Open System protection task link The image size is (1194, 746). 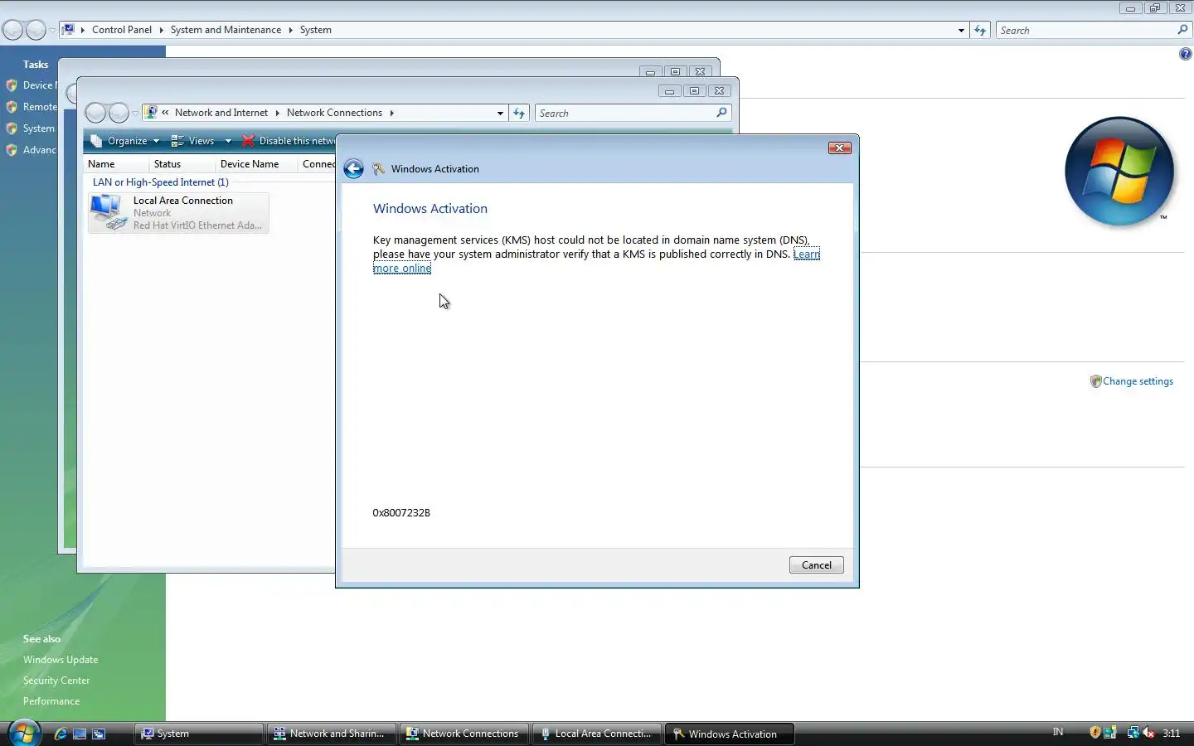[x=39, y=128]
